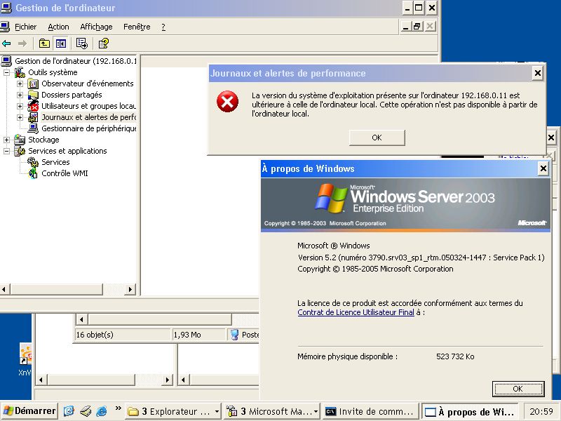Click the 16 objet(s) status bar text
The image size is (561, 421).
tap(95, 335)
